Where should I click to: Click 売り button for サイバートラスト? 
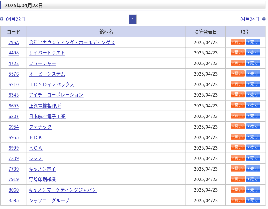click(x=253, y=52)
